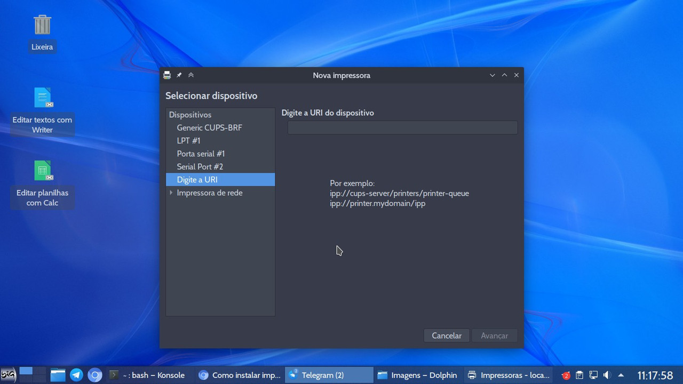The image size is (683, 384).
Task: Expand hidden system tray icons arrow
Action: point(621,375)
